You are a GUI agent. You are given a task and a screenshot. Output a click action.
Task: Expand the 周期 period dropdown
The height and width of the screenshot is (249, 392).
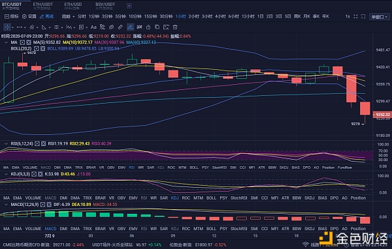pyautogui.click(x=68, y=16)
